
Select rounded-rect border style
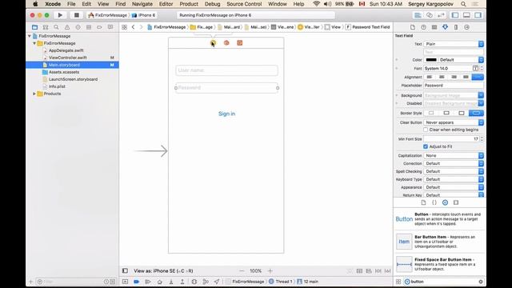tap(477, 113)
